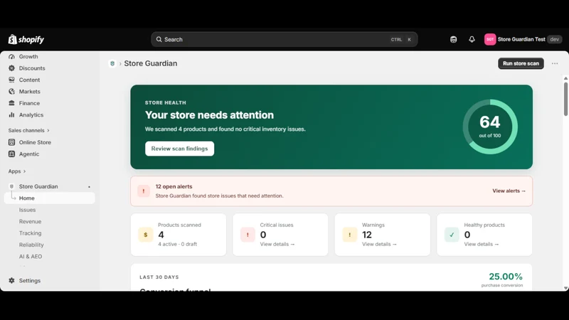Click the Store Guardian breadcrumb app icon
The height and width of the screenshot is (320, 569).
pos(112,63)
